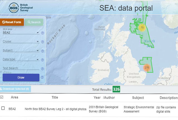Viewport: 178px width, 120px height.
Task: Click the yellow 75 map cluster marker
Action: tap(142, 28)
